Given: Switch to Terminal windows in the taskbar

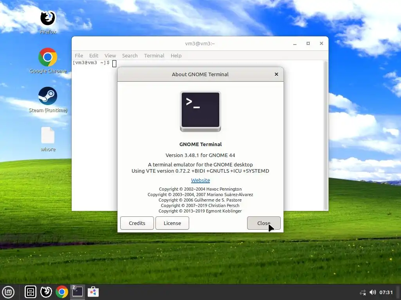Looking at the screenshot, I should pyautogui.click(x=77, y=292).
